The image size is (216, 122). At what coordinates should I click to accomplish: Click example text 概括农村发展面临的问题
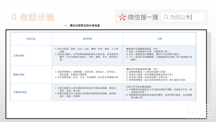point(142,69)
